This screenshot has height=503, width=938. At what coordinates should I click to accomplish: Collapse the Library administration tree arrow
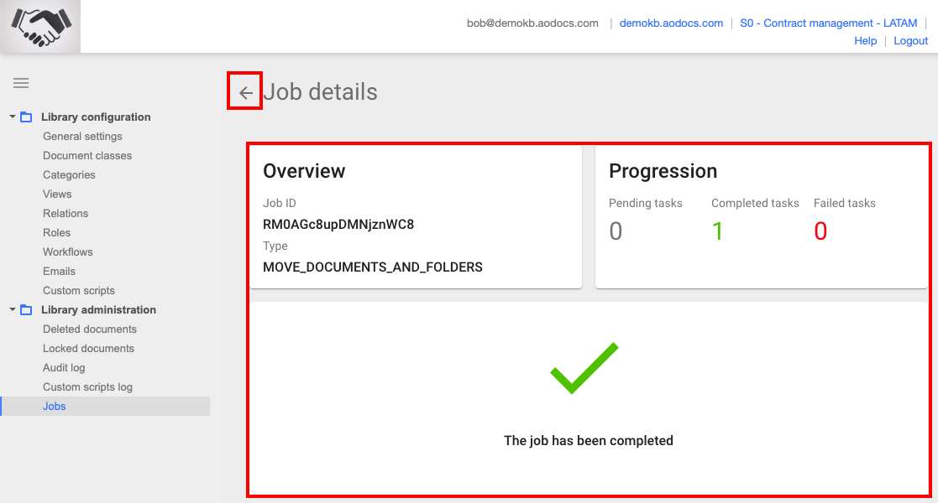(13, 309)
